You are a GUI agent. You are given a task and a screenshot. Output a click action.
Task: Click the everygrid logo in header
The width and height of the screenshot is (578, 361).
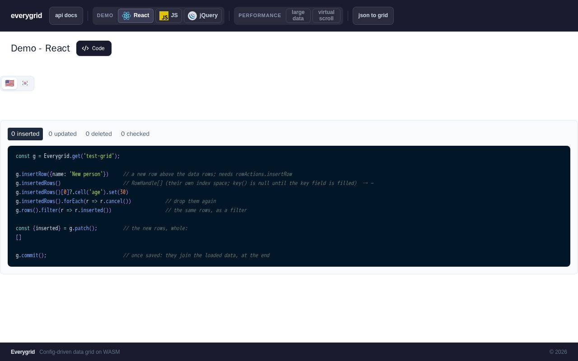click(26, 16)
